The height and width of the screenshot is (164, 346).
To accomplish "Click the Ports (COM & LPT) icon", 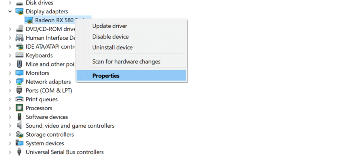I will pos(19,91).
